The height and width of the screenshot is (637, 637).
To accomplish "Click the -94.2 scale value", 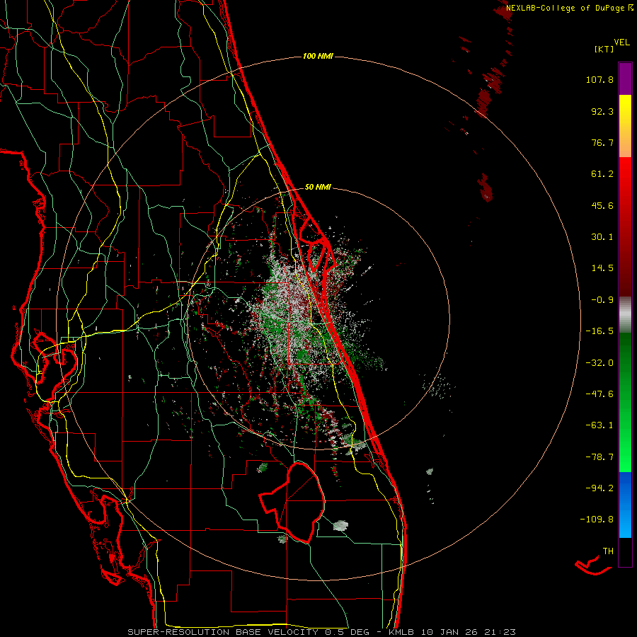I will coord(599,488).
